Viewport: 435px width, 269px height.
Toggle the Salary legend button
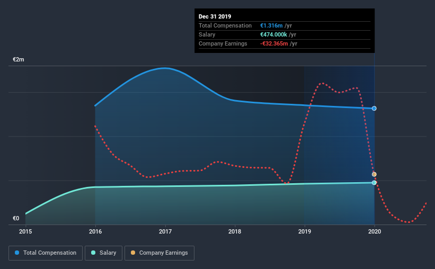[103, 253]
